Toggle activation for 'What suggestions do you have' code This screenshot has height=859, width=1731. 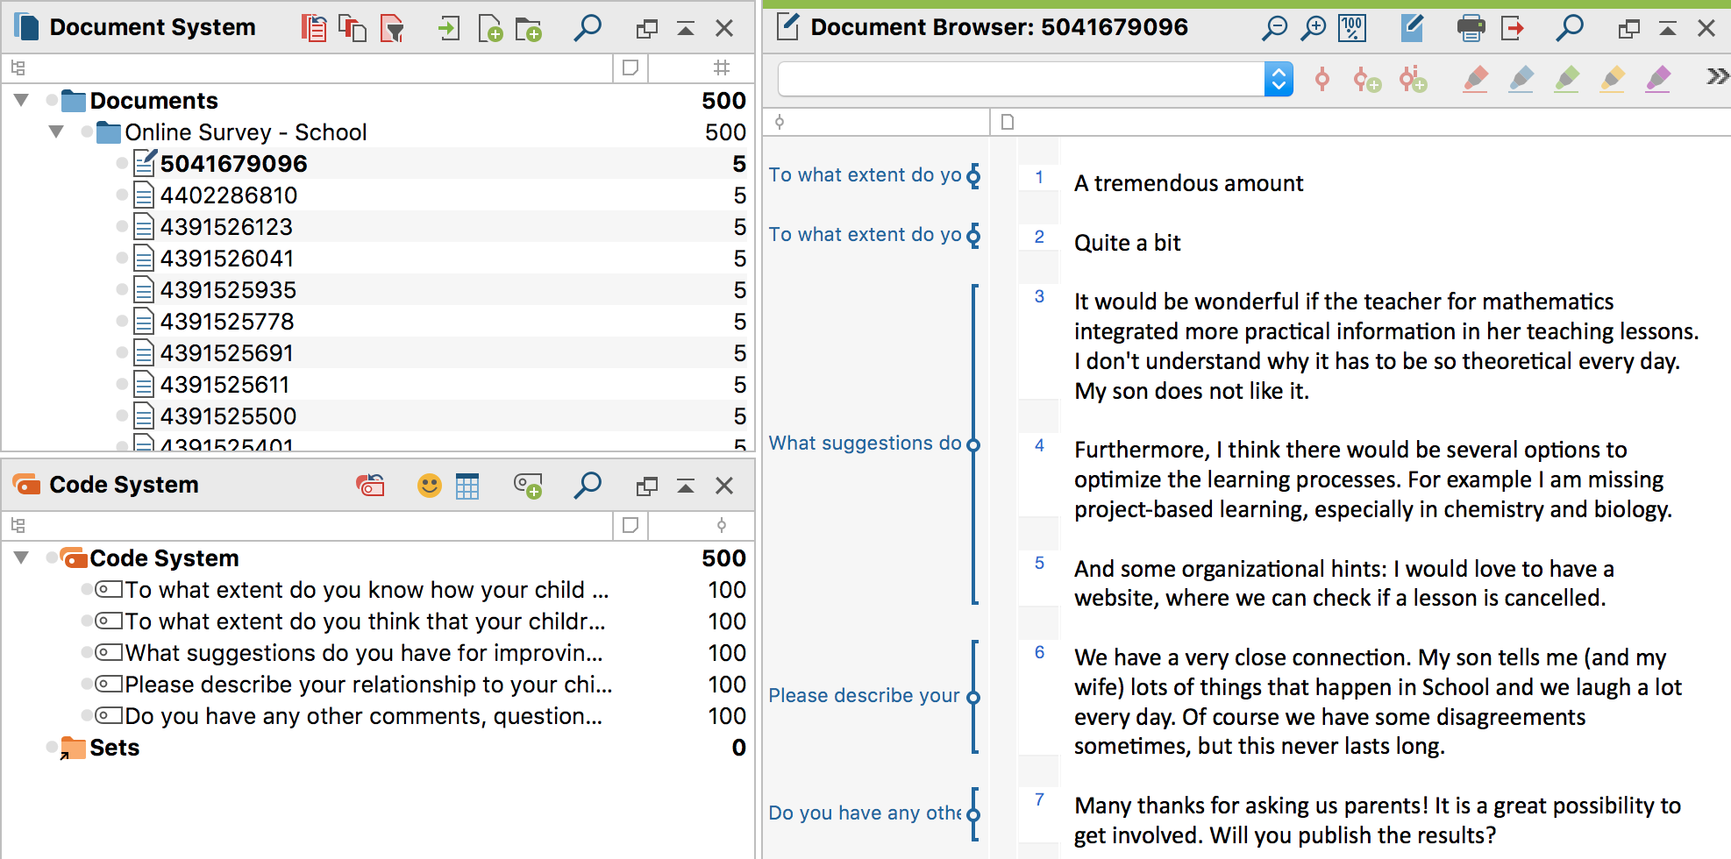(87, 652)
